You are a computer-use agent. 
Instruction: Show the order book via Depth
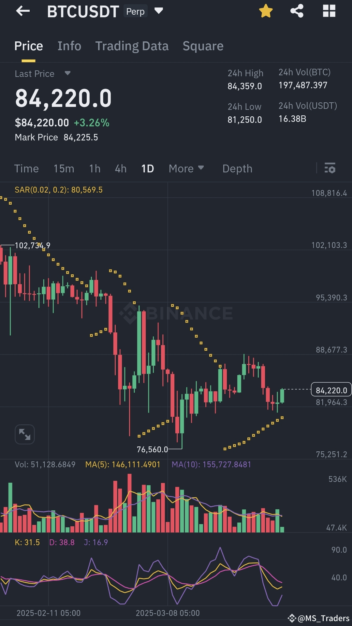(237, 168)
